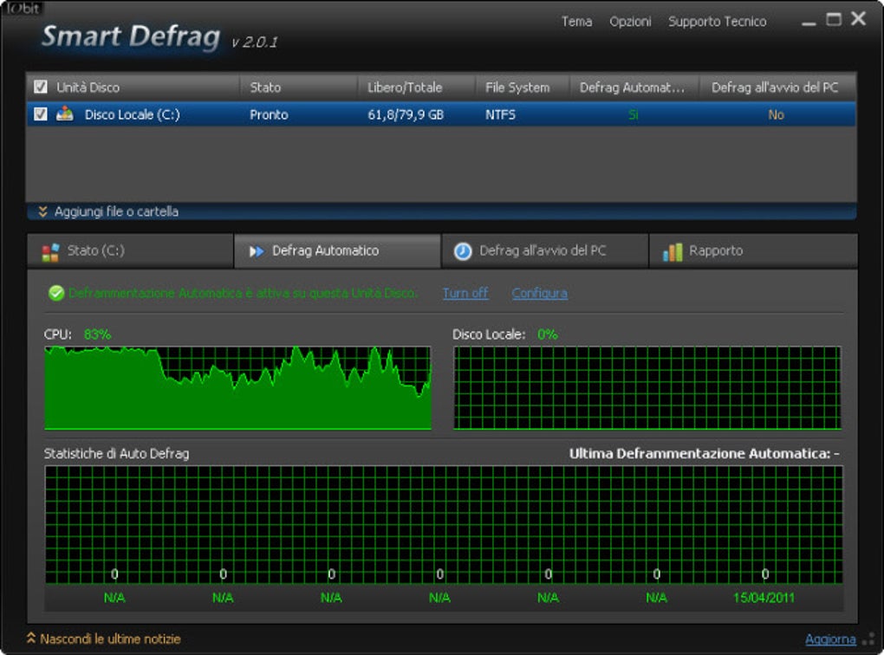Click the Deframmentazione Automatica è attiva message
The image size is (884, 655).
(x=243, y=293)
